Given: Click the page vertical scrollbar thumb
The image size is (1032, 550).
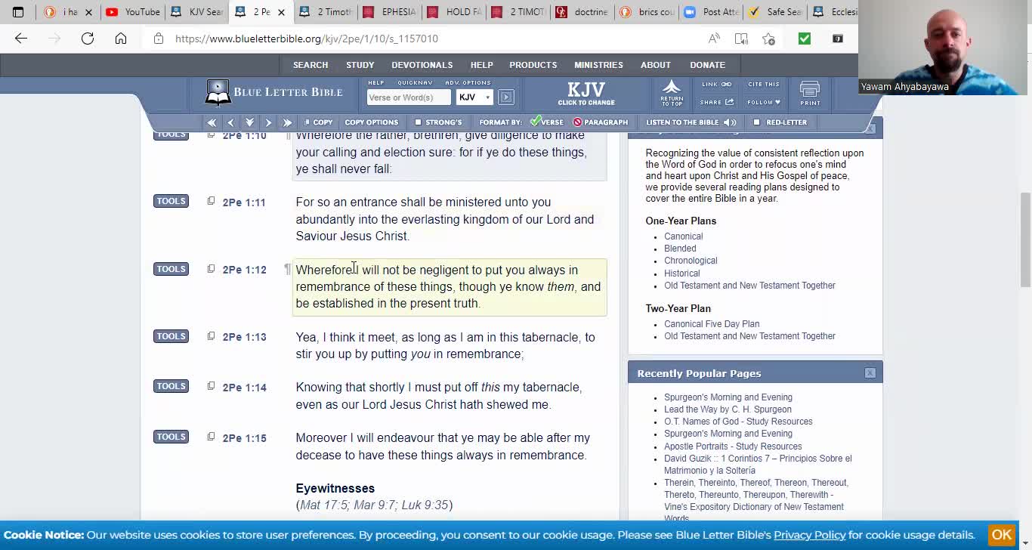Looking at the screenshot, I should (x=1025, y=239).
